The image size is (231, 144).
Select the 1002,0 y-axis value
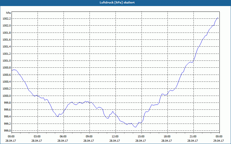tap(7, 26)
